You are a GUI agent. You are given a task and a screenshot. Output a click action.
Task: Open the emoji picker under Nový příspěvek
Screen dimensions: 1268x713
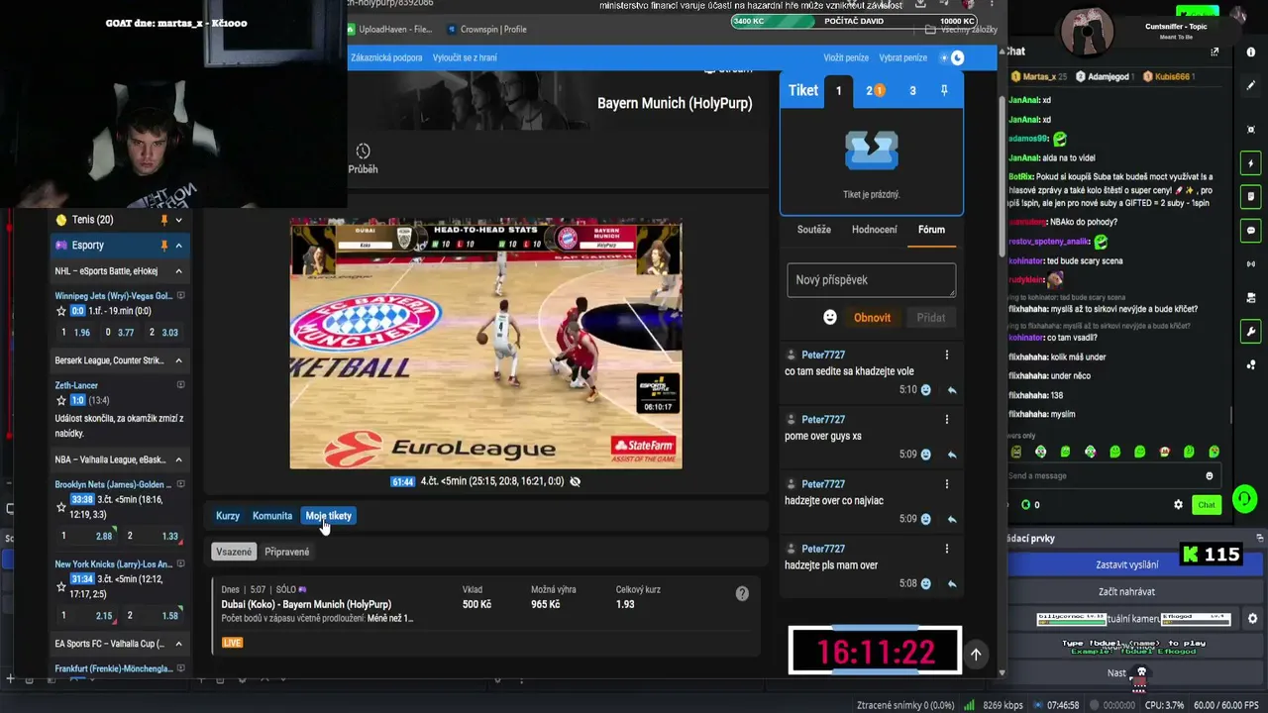(830, 318)
